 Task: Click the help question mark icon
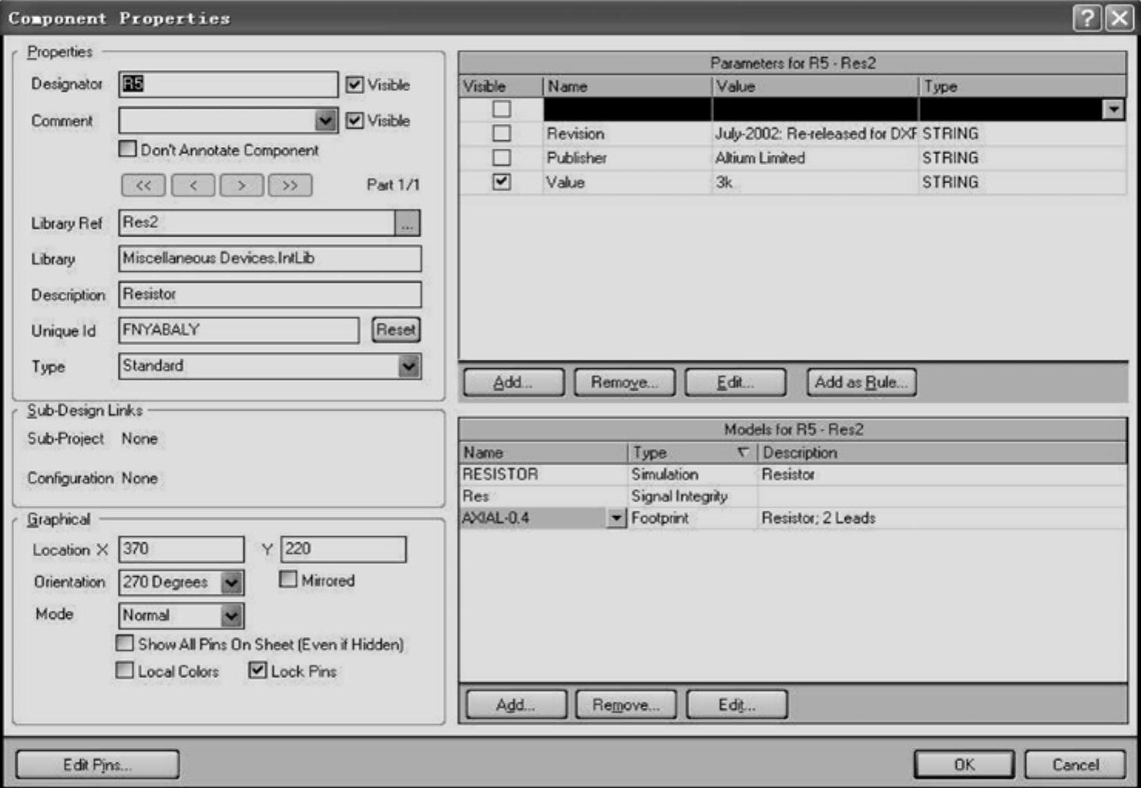[x=1086, y=18]
